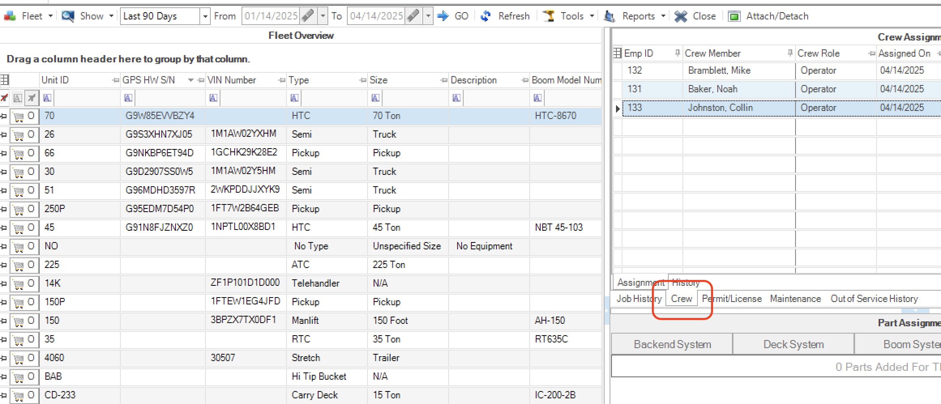Toggle the pin on Unit ID column

coord(115,80)
